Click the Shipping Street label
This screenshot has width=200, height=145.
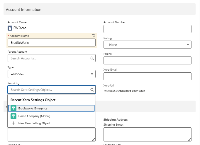click(x=113, y=125)
